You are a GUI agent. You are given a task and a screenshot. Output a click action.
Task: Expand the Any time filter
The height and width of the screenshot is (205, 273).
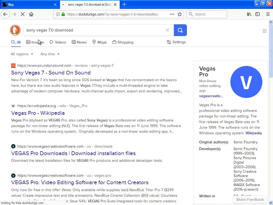click(50, 54)
